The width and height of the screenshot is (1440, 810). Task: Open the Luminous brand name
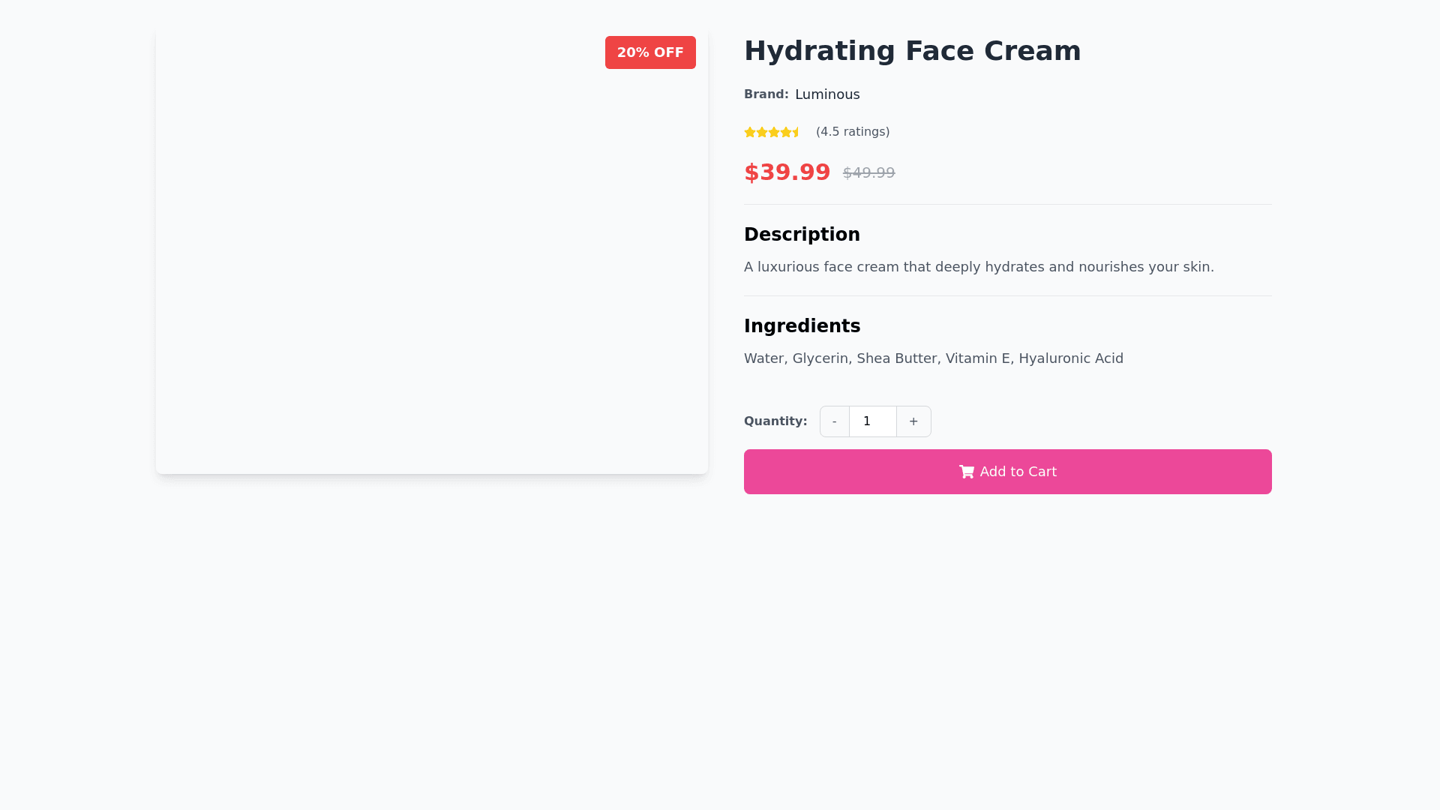(x=827, y=94)
